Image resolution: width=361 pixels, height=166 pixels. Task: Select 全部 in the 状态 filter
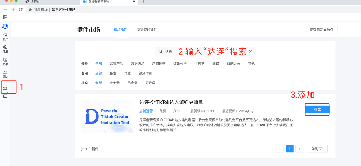coord(98,83)
